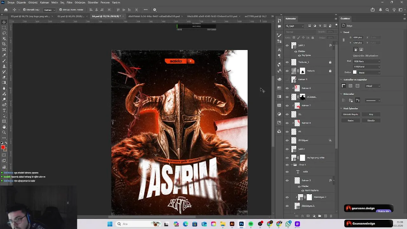
Task: Open blend mode Normal dropdown
Action: click(x=300, y=32)
